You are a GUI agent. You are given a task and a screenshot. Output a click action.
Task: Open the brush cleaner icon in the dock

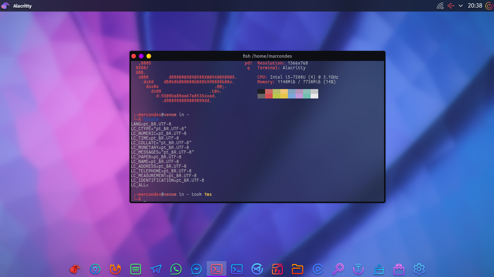click(x=379, y=269)
